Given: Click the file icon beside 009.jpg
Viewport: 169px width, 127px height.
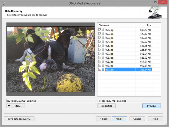Looking at the screenshot, I should pos(103,62).
